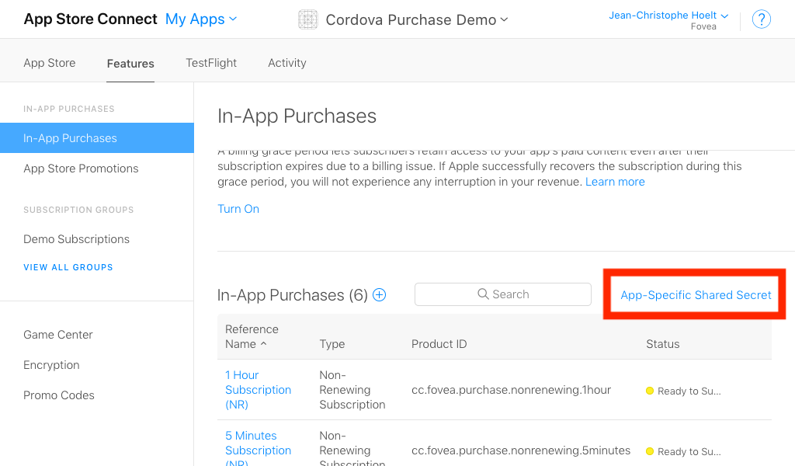Click the Cordova Purchase Demo app icon
The image size is (795, 466).
pos(307,19)
